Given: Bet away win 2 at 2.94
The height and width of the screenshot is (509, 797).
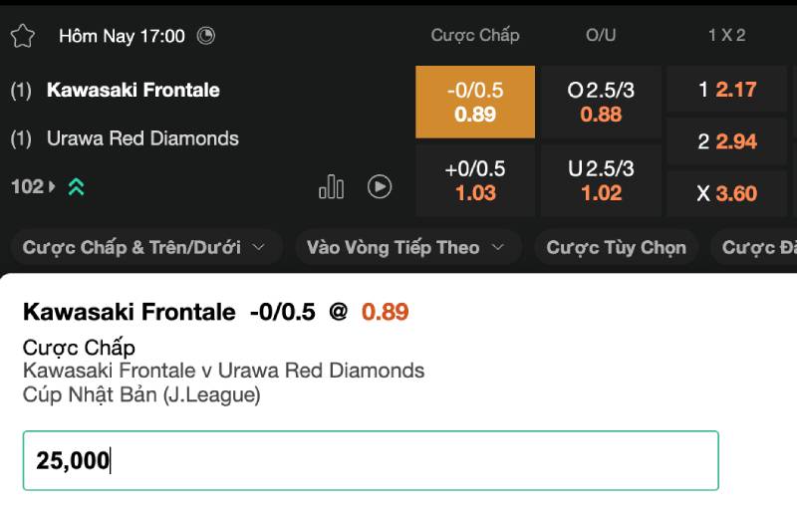Looking at the screenshot, I should pos(726,141).
